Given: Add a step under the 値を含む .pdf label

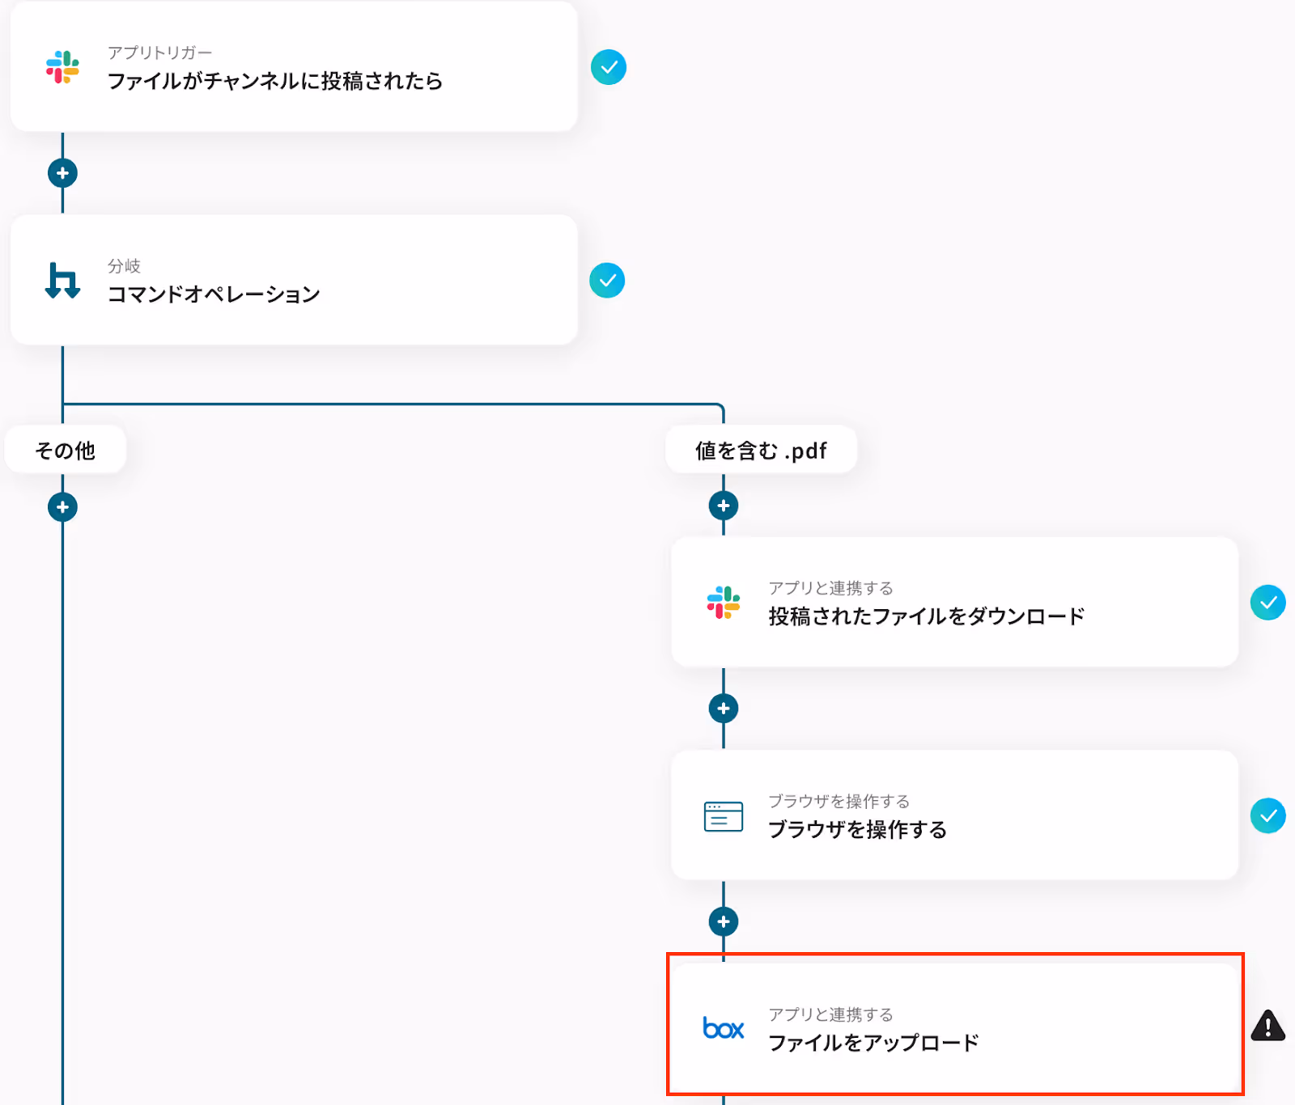Looking at the screenshot, I should 724,506.
